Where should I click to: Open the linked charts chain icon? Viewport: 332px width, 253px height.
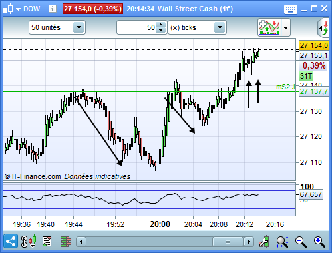tap(24, 242)
